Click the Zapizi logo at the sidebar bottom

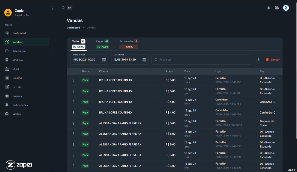click(x=19, y=165)
